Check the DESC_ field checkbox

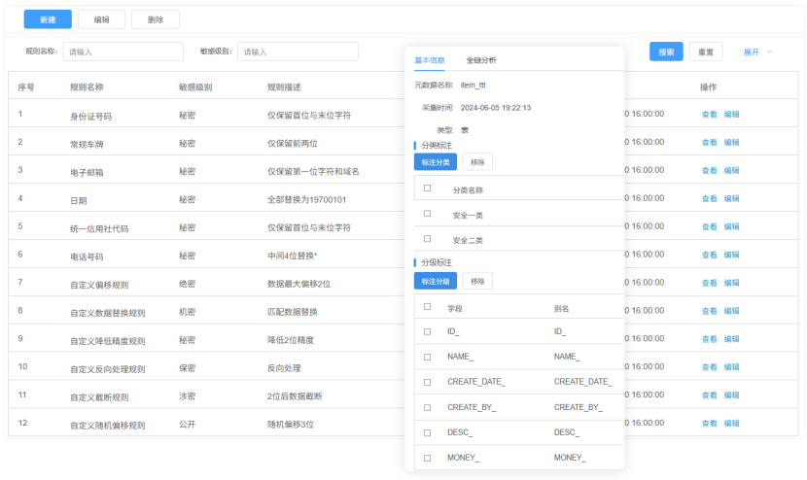point(427,432)
